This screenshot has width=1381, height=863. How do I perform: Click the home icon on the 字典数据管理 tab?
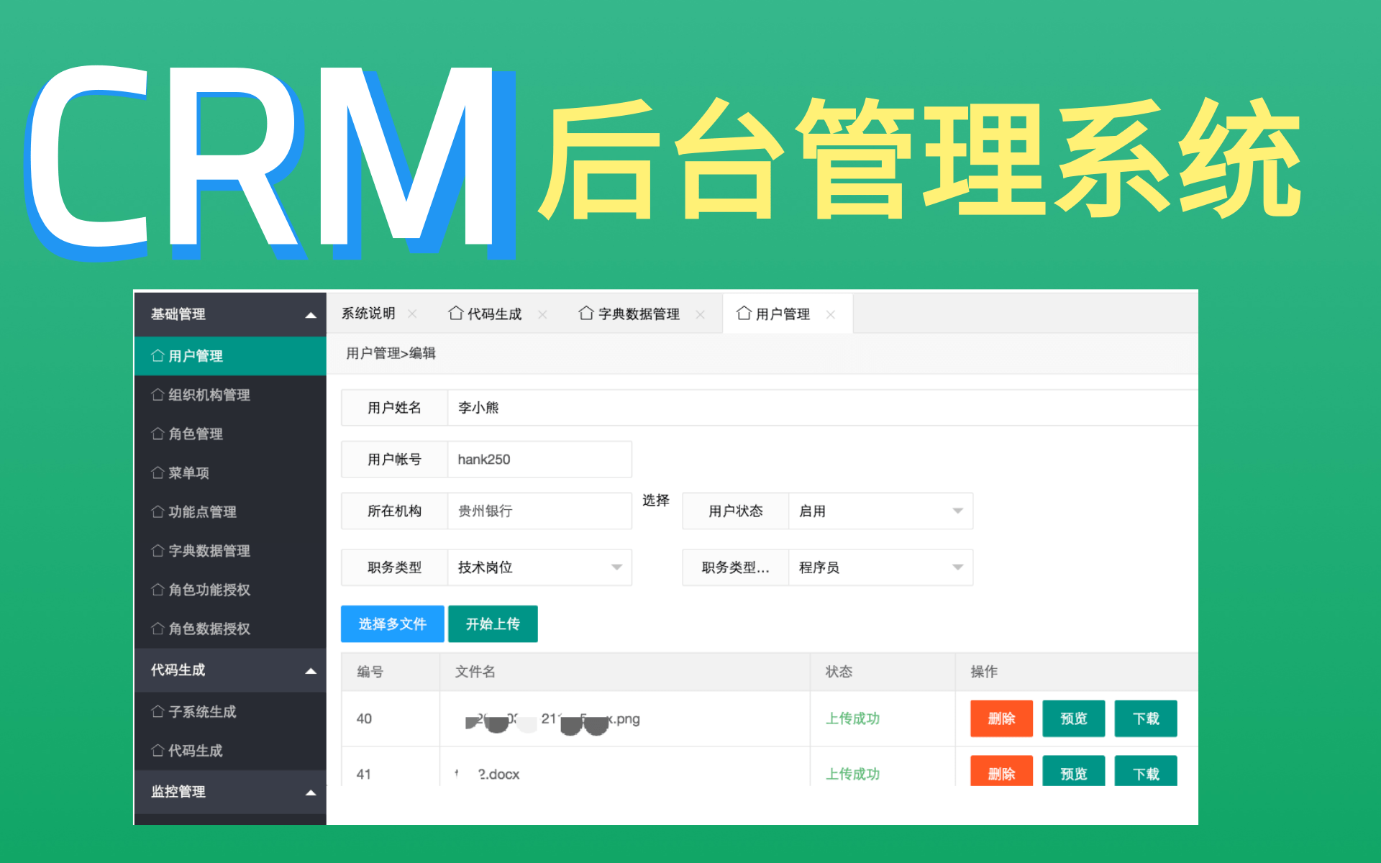click(x=586, y=313)
